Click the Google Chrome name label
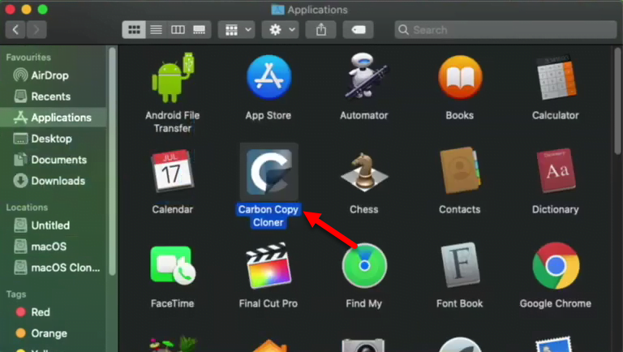This screenshot has width=623, height=352. pos(556,303)
